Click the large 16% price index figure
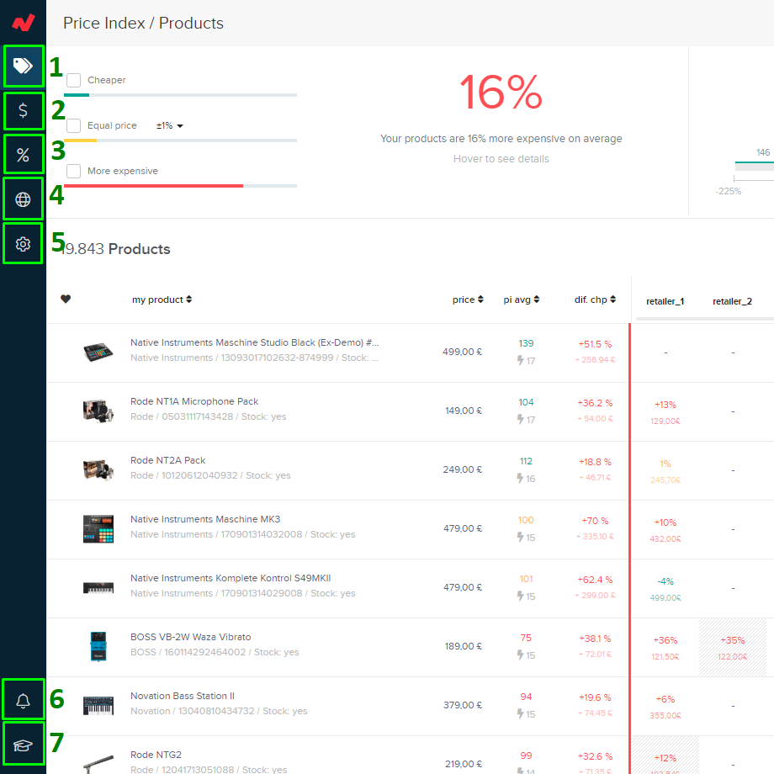The width and height of the screenshot is (774, 774). [x=501, y=93]
